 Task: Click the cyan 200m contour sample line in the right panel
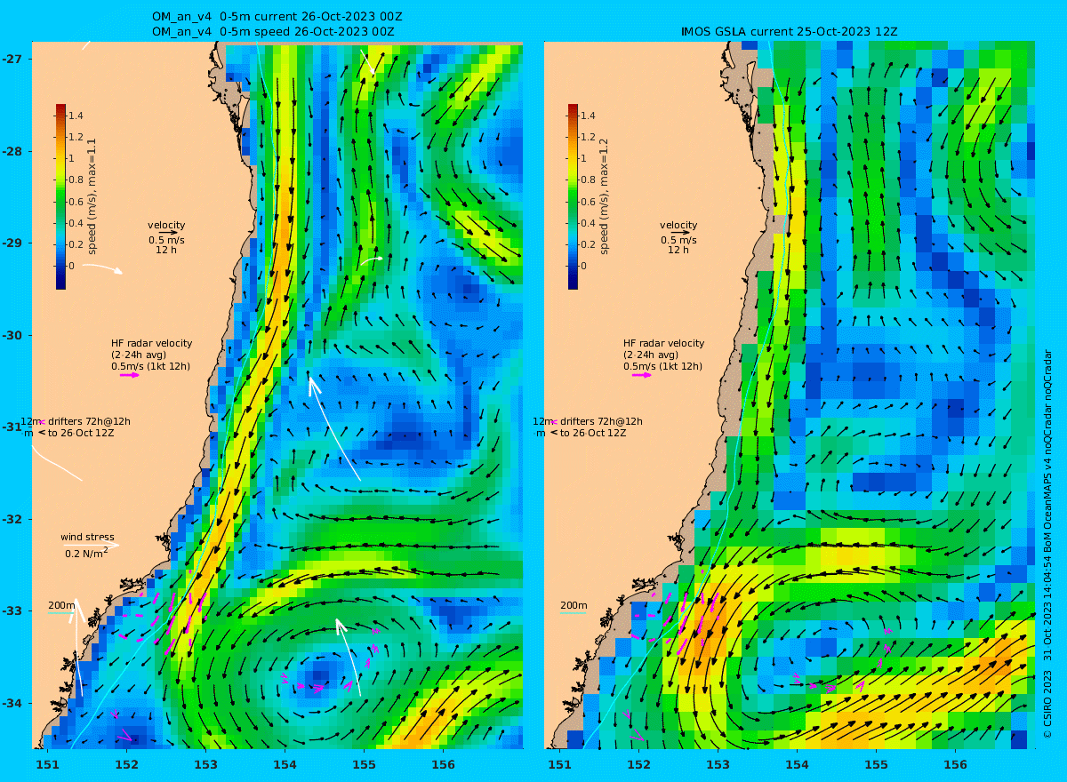click(x=573, y=612)
